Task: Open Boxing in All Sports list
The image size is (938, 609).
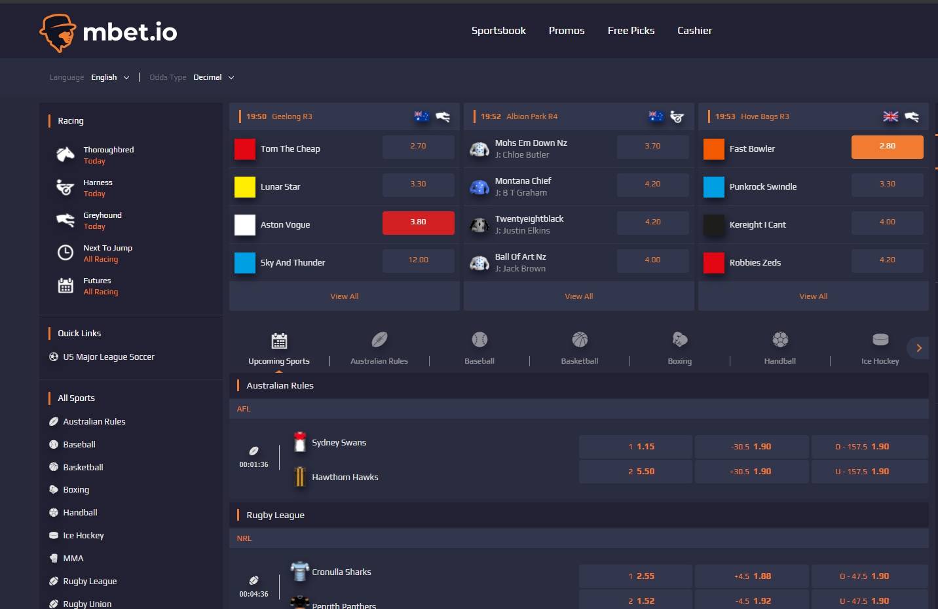Action: pyautogui.click(x=76, y=490)
